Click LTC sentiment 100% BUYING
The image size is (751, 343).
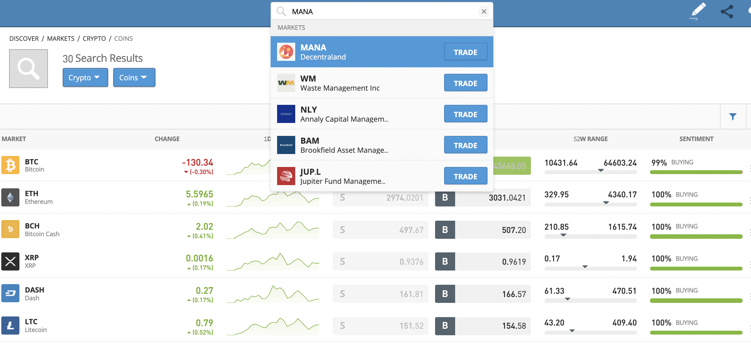click(x=675, y=323)
